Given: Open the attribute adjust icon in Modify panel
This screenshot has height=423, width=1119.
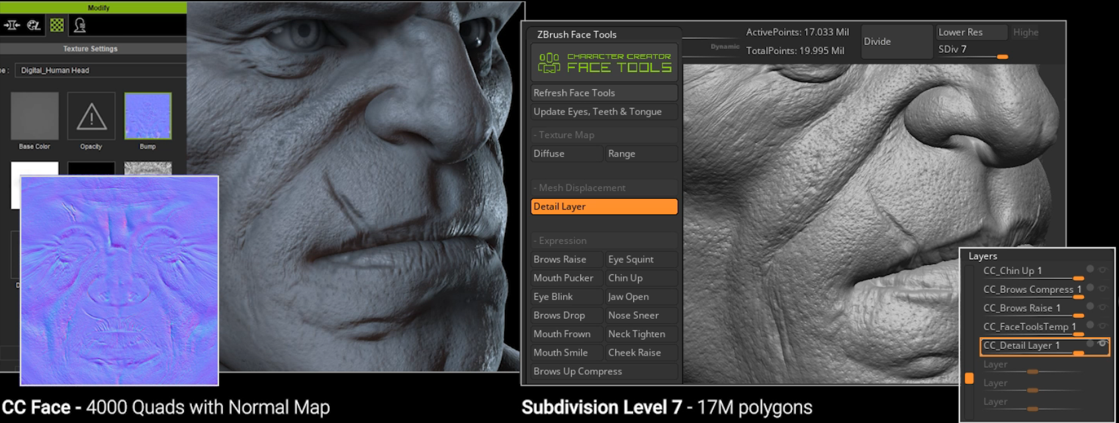Looking at the screenshot, I should pyautogui.click(x=12, y=25).
